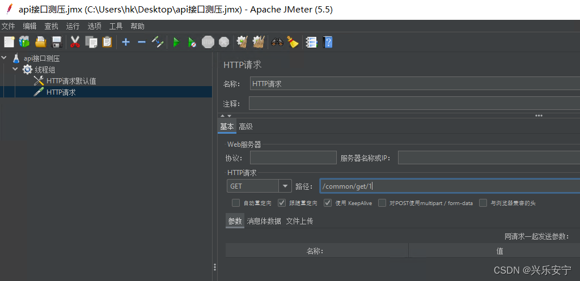Click the 路径 path field
Image resolution: width=580 pixels, height=281 pixels.
(450, 186)
